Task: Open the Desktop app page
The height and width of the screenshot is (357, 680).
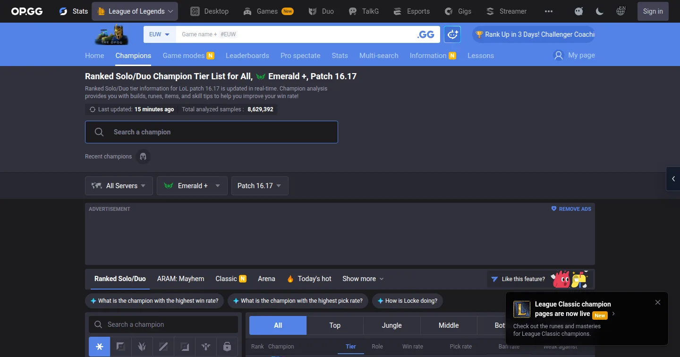Action: pyautogui.click(x=209, y=11)
